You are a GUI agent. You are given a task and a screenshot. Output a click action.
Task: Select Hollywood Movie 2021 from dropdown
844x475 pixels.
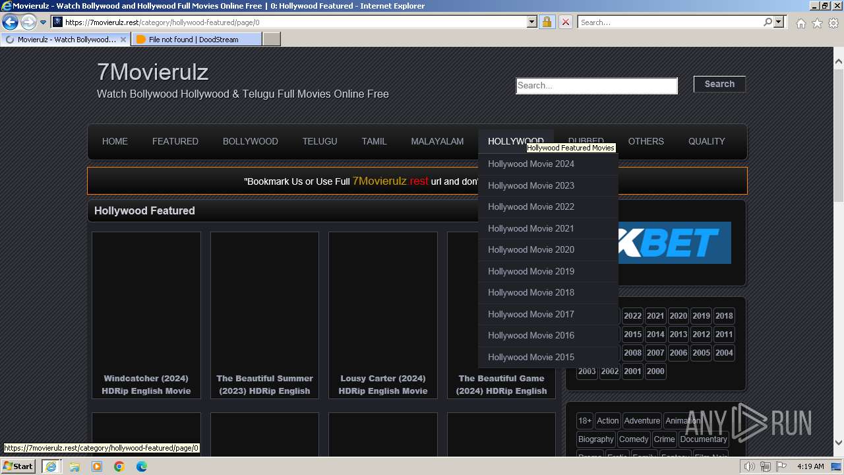pos(548,228)
